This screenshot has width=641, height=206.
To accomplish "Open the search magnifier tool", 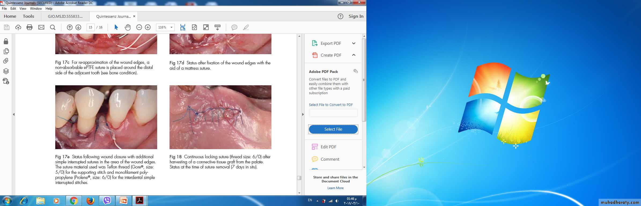I will pyautogui.click(x=53, y=27).
